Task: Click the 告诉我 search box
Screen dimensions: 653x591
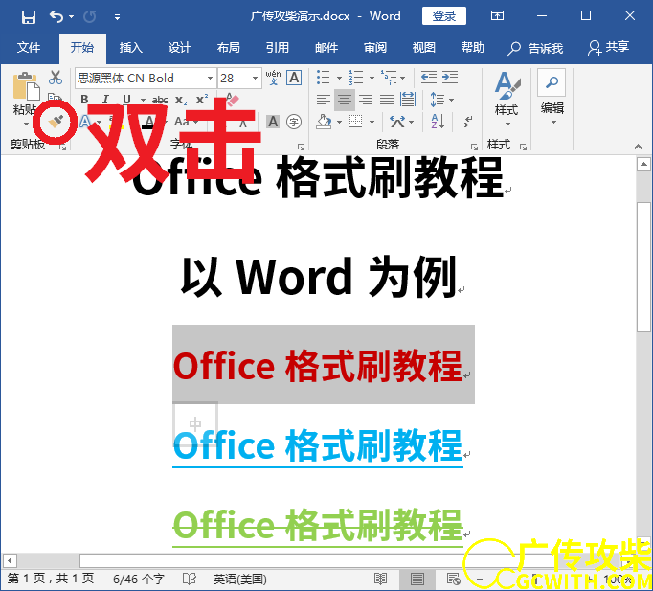Action: click(535, 48)
